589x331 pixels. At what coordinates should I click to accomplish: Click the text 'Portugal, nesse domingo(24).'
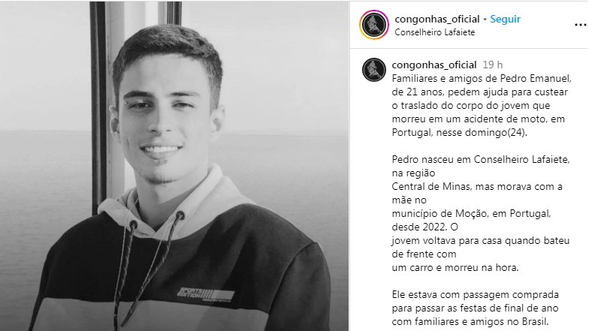[460, 132]
